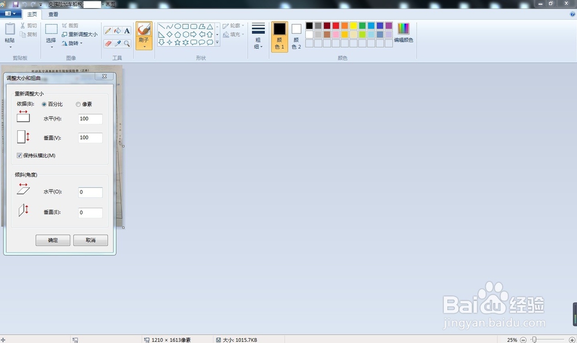This screenshot has height=343, width=577.
Task: Click the Paste (粘贴) clipboard icon
Action: pyautogui.click(x=10, y=29)
